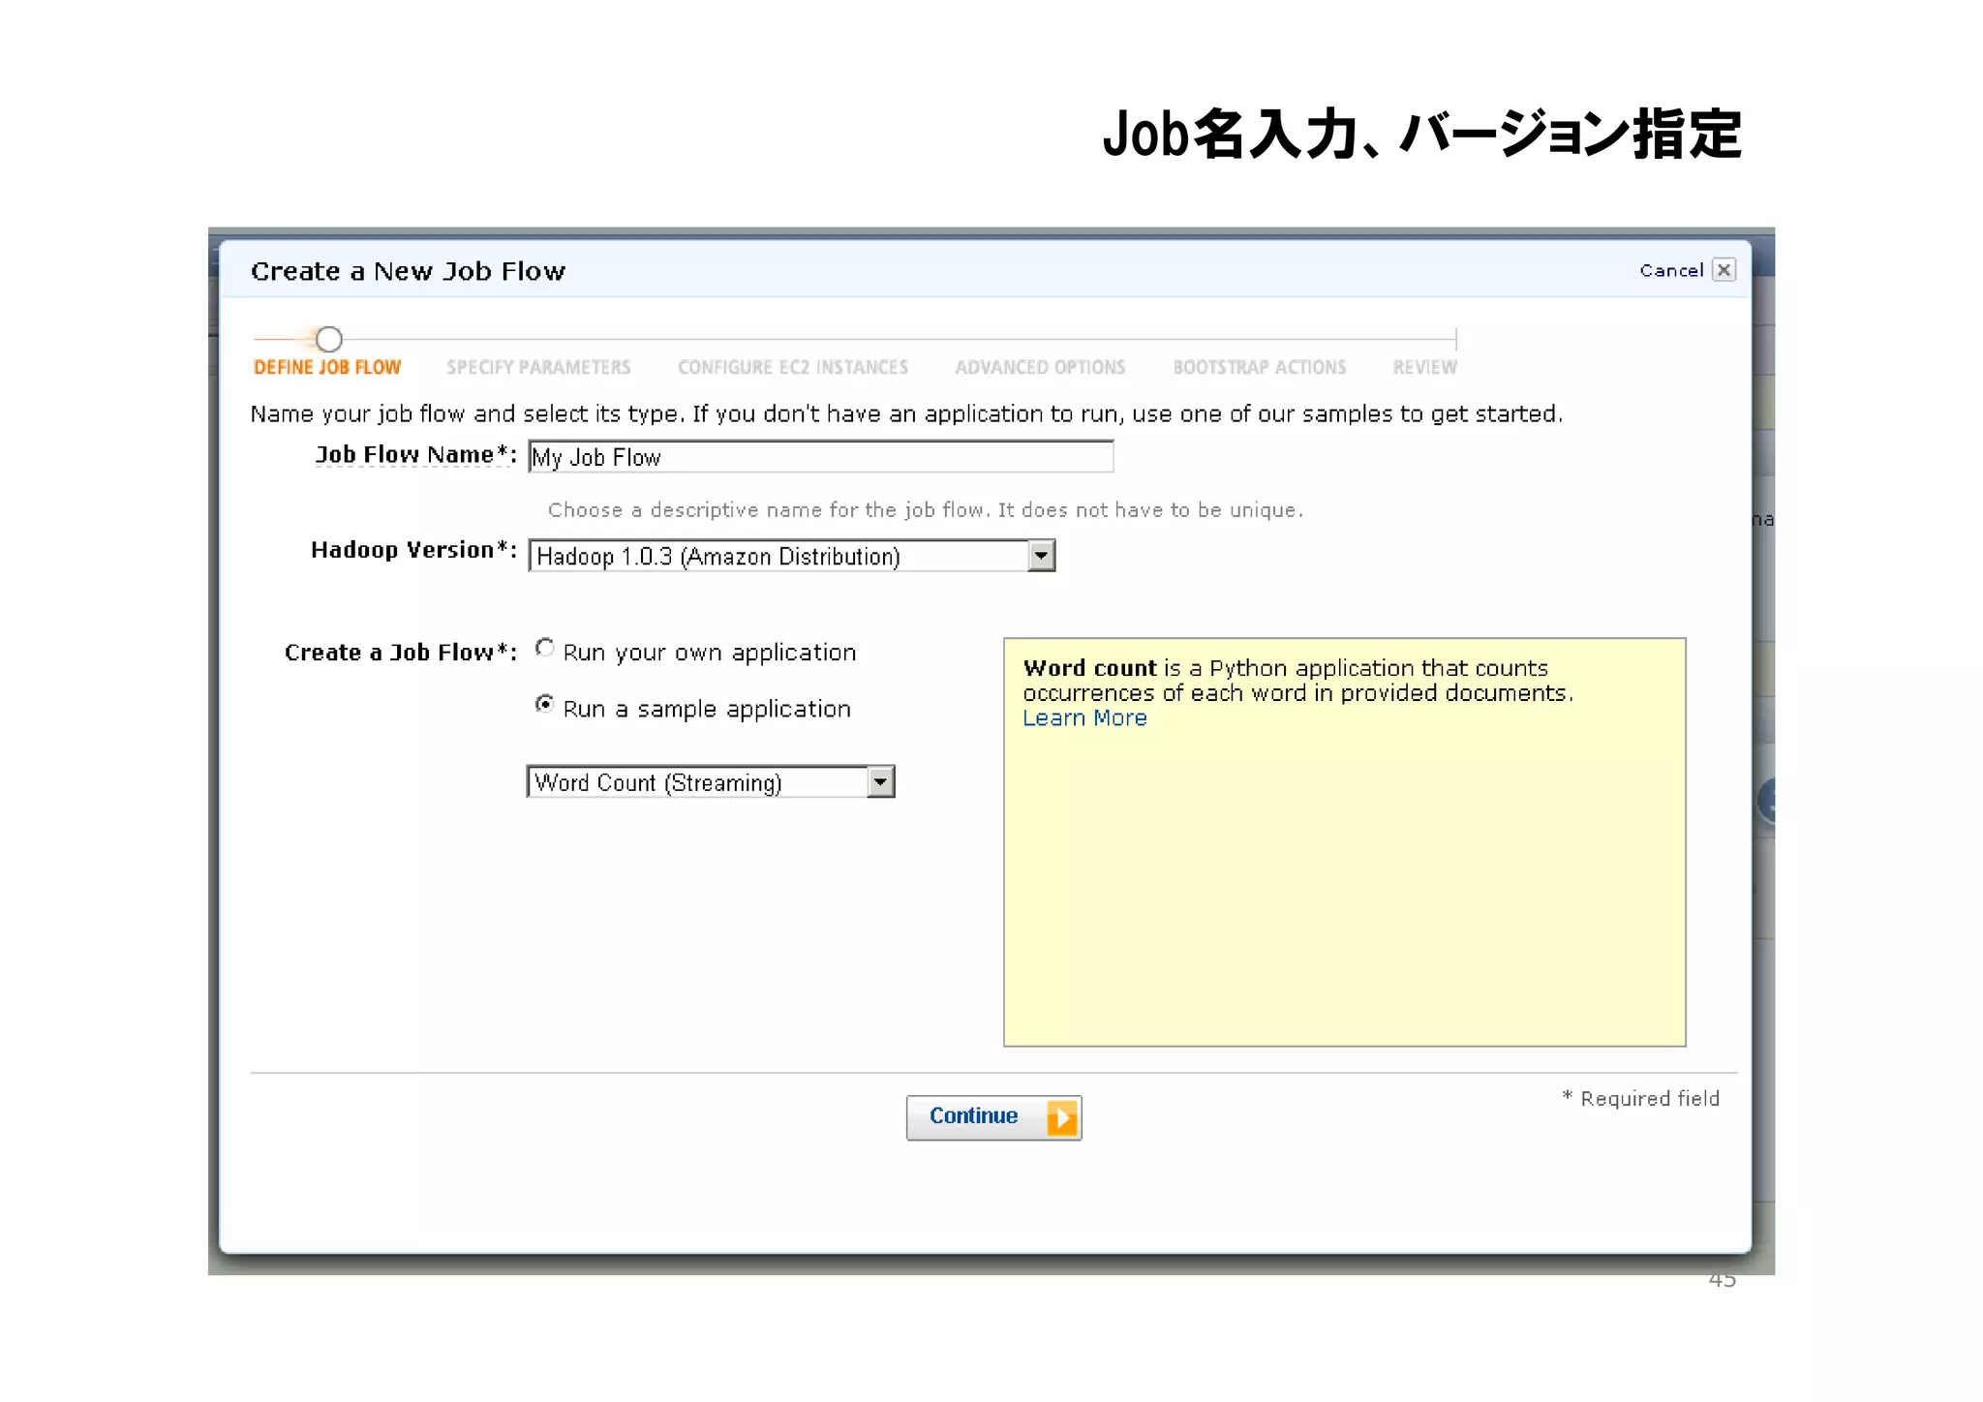Jump to the Review step
Screen dimensions: 1983x1402
[1424, 367]
